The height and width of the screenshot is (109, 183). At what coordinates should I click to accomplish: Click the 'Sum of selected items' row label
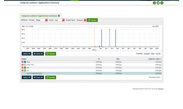tap(34, 73)
